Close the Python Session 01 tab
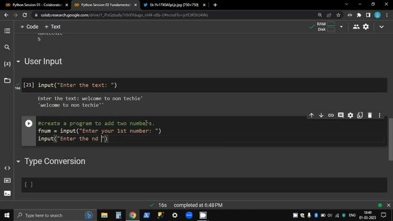The image size is (393, 221). coord(67,5)
